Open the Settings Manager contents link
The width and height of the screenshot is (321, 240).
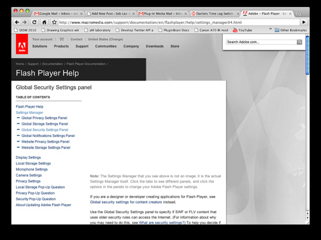pos(30,113)
